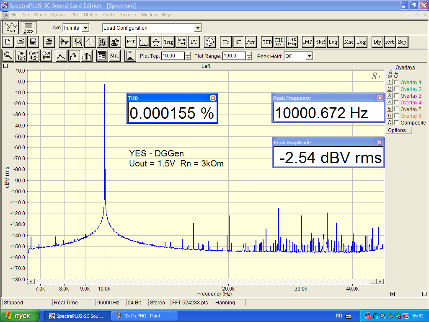Open the Peak Hold dropdown
The image size is (429, 322).
point(309,56)
